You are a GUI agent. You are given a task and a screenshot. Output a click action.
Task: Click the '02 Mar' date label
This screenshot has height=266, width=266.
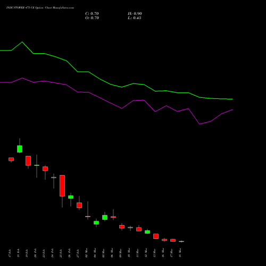tap(86, 253)
